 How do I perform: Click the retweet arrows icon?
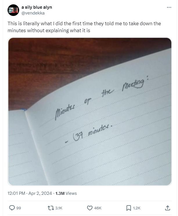pyautogui.click(x=51, y=208)
